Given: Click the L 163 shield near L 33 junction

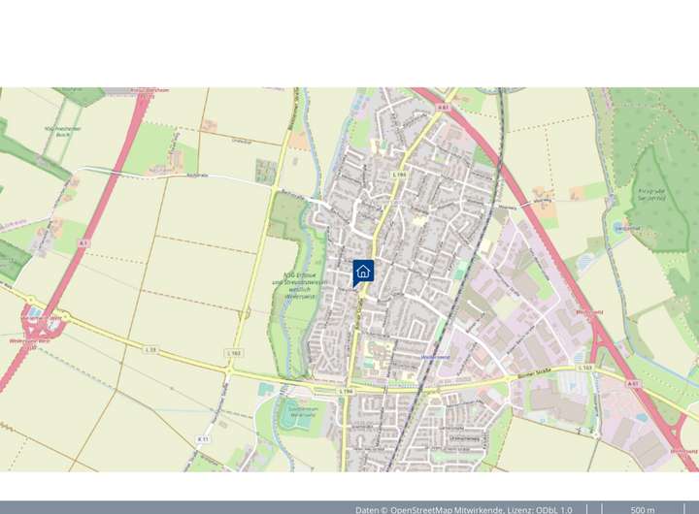Looking at the screenshot, I should [234, 353].
